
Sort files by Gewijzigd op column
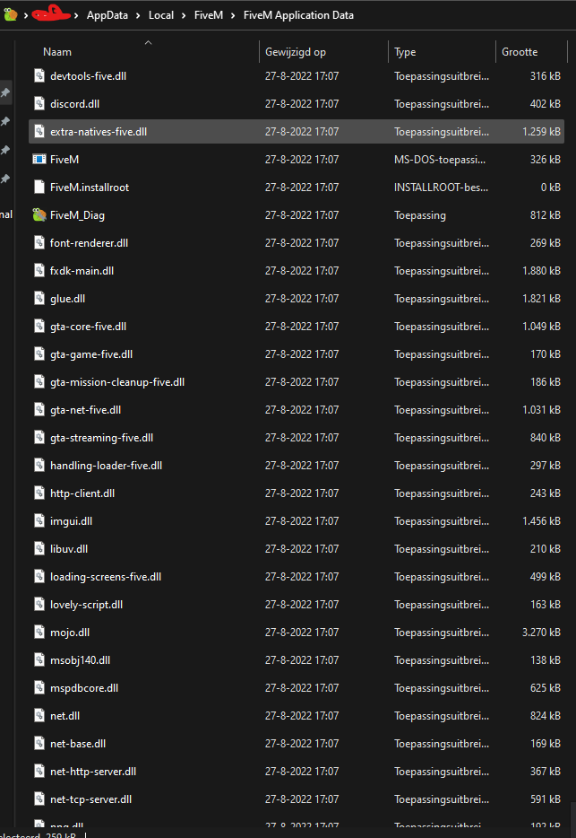296,52
